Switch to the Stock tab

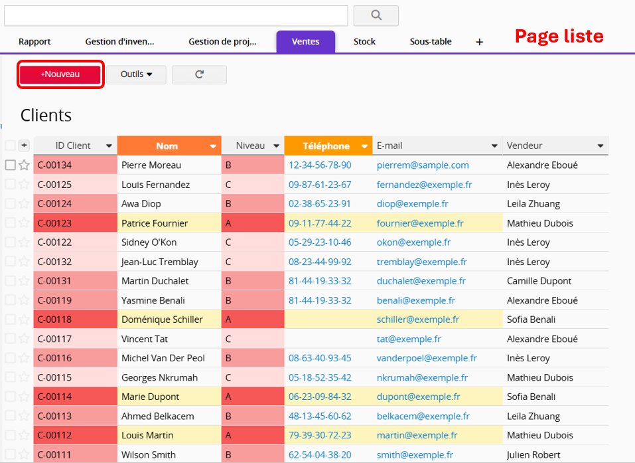364,42
